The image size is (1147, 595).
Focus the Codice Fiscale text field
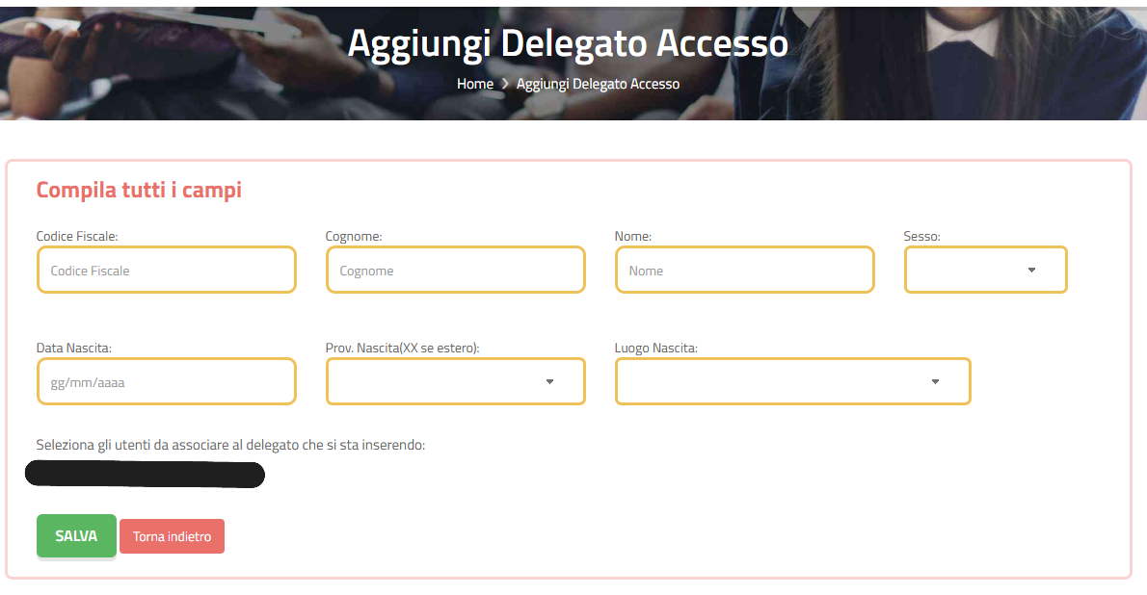coord(166,271)
